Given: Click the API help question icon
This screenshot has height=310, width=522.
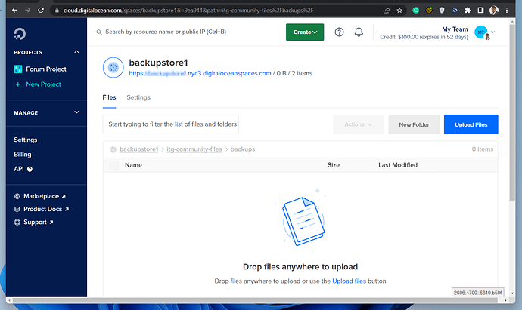Looking at the screenshot, I should click(30, 169).
